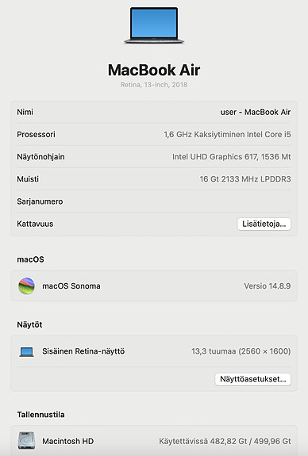This screenshot has height=456, width=308.
Task: Click the Retina, 13-inch, 2018 subtitle
Action: click(x=154, y=85)
